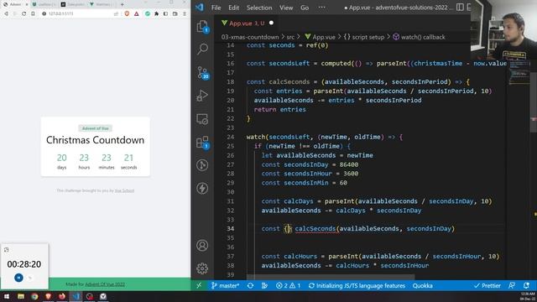Click the master branch indicator in status bar

[x=225, y=285]
